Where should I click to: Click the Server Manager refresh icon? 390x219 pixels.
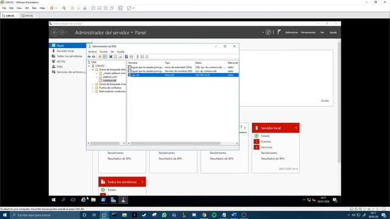click(x=268, y=32)
